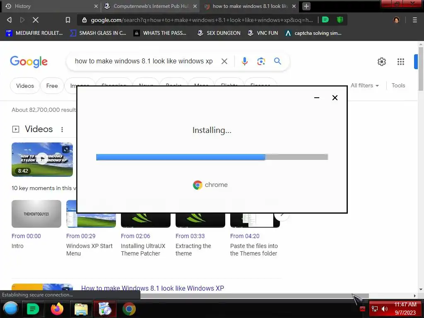The width and height of the screenshot is (424, 318).
Task: Close the Chrome installer dialog
Action: tap(335, 98)
